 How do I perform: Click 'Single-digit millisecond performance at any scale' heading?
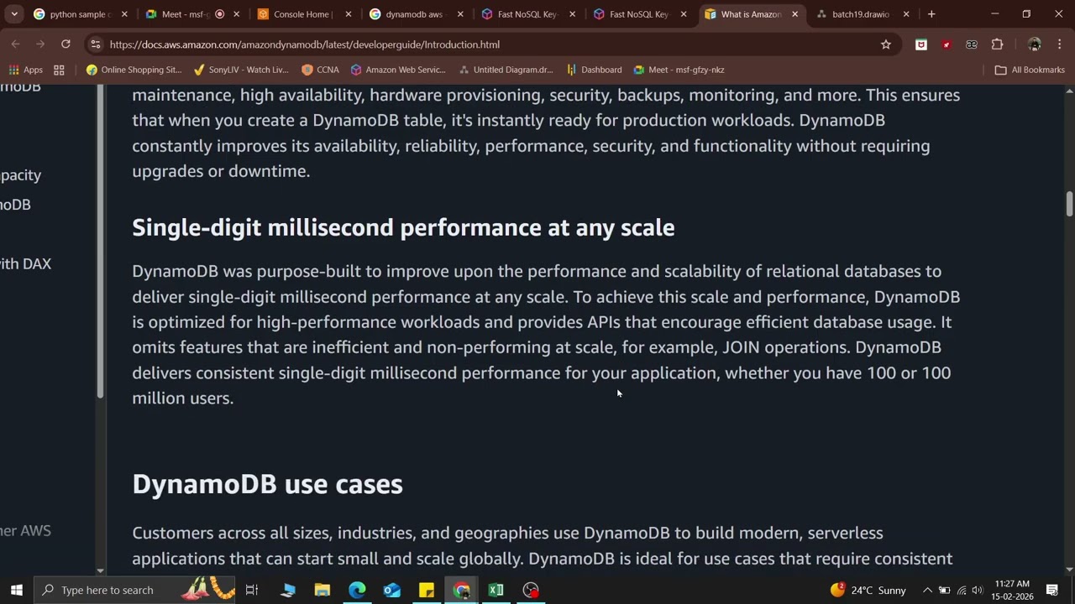pos(403,227)
